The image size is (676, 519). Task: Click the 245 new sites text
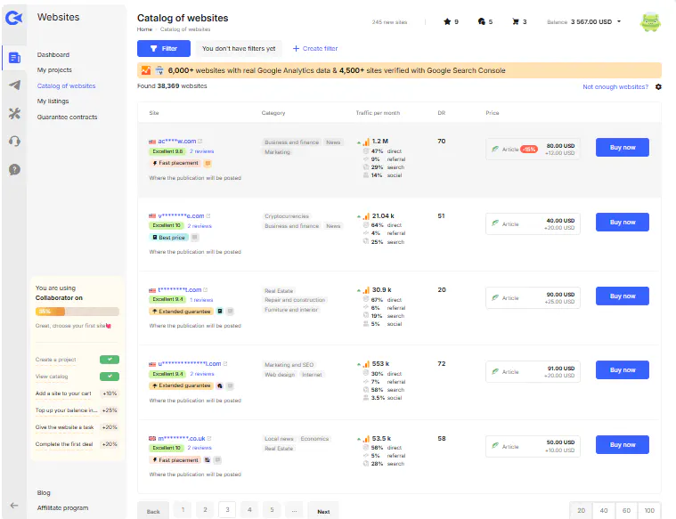pyautogui.click(x=389, y=22)
